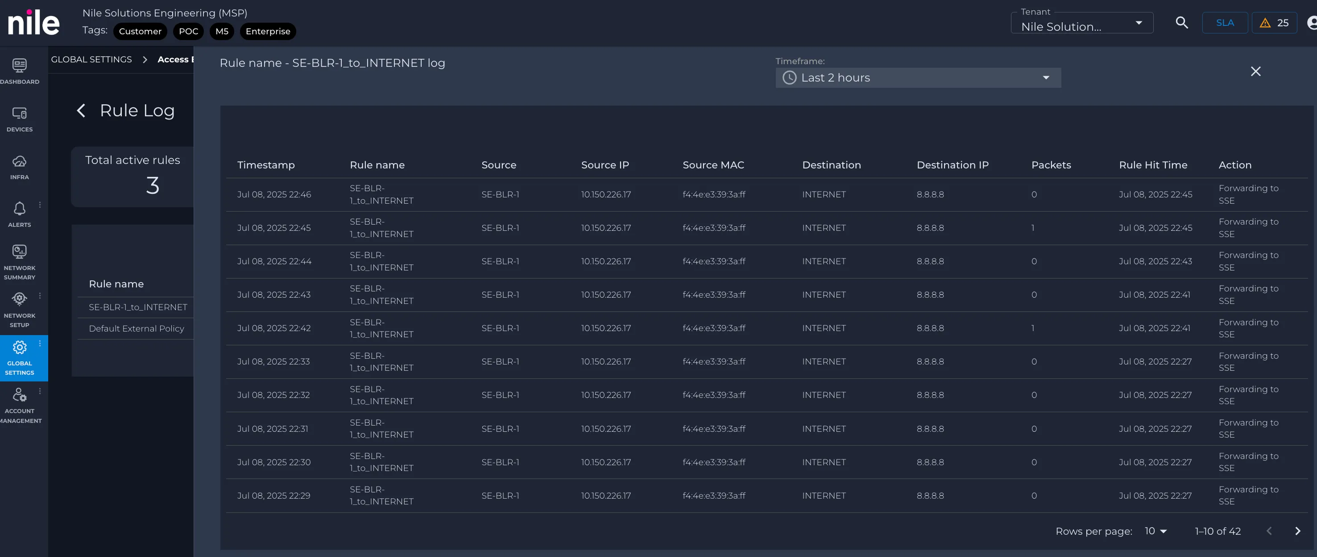
Task: Click rule hit time in 22:43 row
Action: [1155, 295]
